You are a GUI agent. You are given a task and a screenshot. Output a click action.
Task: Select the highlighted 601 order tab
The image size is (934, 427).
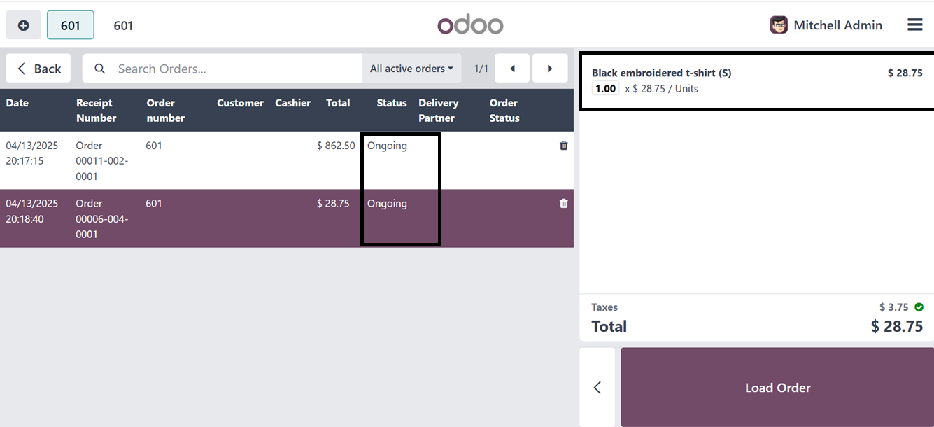coord(71,25)
